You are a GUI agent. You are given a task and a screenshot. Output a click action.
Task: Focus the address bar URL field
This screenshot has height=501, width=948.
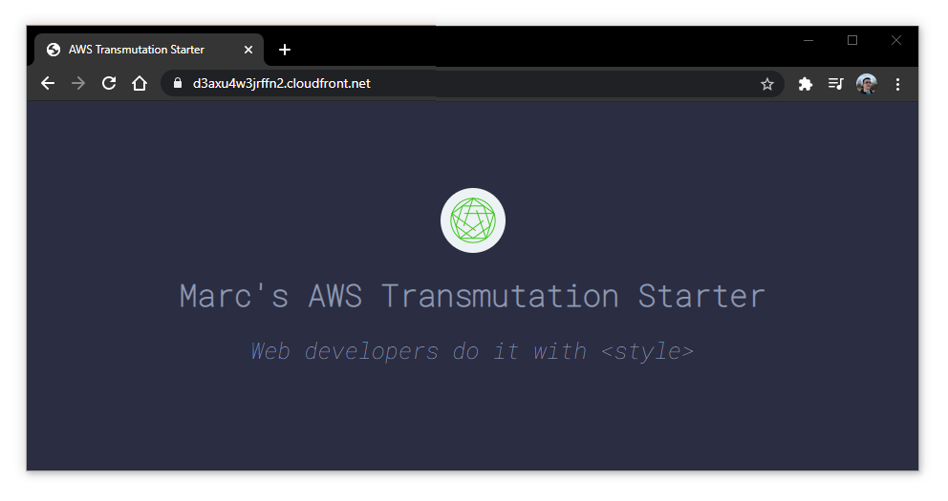click(x=472, y=83)
